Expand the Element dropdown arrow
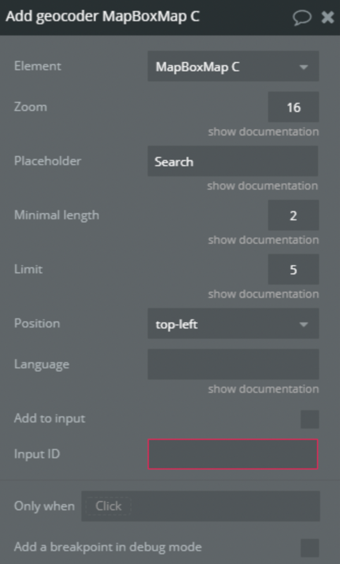Image resolution: width=340 pixels, height=564 pixels. click(x=304, y=67)
